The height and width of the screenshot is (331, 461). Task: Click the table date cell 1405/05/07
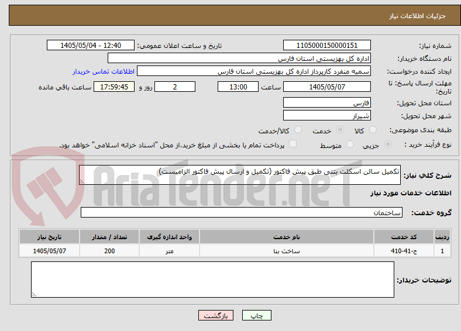coord(49,251)
